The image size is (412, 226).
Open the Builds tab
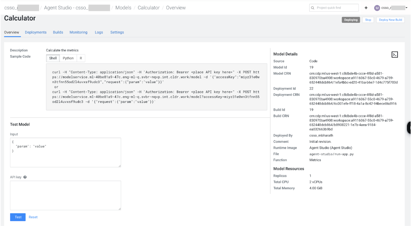tap(58, 33)
